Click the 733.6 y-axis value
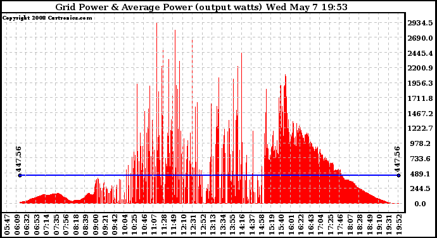 (421, 159)
